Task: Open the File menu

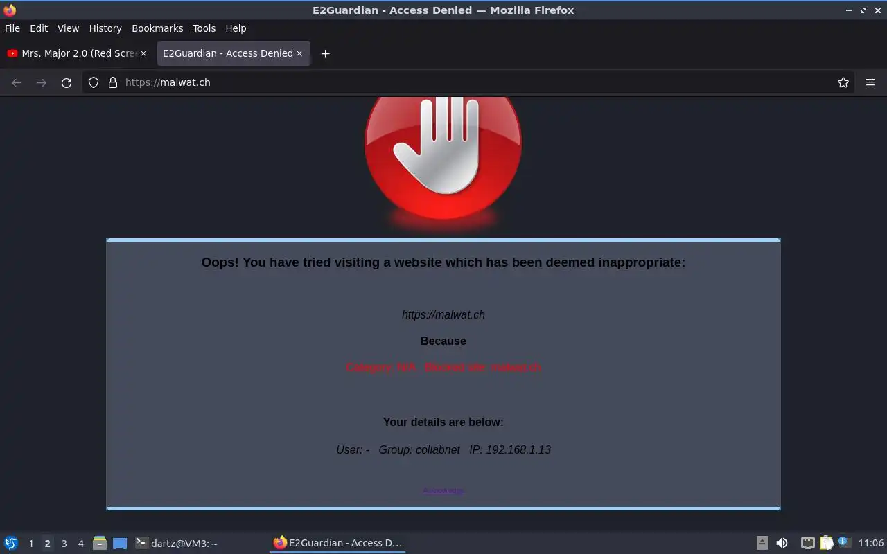Action: click(12, 28)
